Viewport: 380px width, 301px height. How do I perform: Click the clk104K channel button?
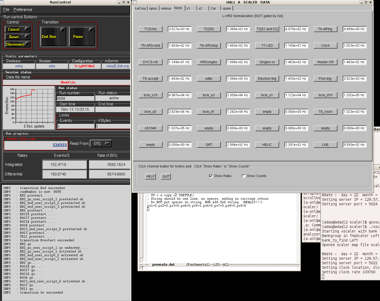coord(150,128)
